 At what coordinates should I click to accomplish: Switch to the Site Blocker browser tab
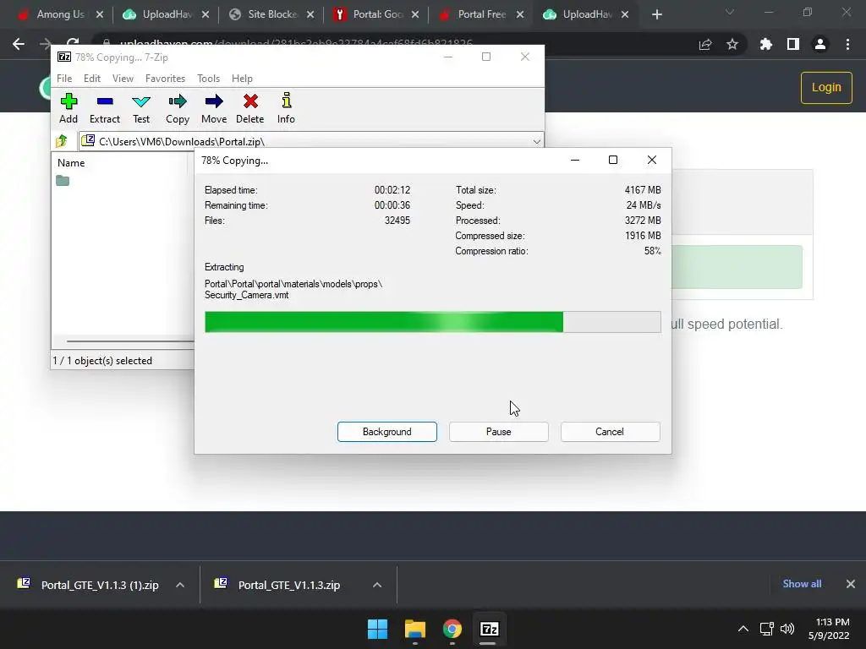pyautogui.click(x=272, y=14)
